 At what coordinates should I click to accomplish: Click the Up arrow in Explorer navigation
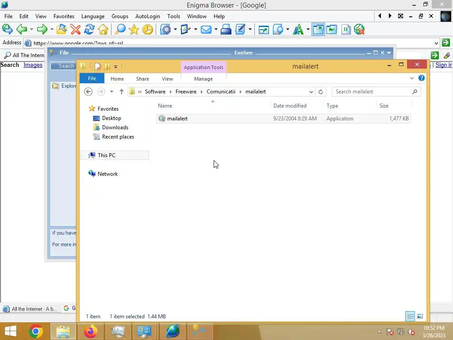click(122, 92)
